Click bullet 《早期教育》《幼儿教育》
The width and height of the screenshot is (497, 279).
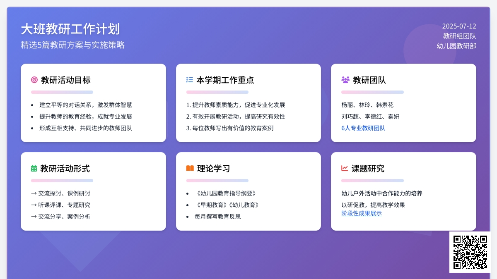(x=227, y=205)
